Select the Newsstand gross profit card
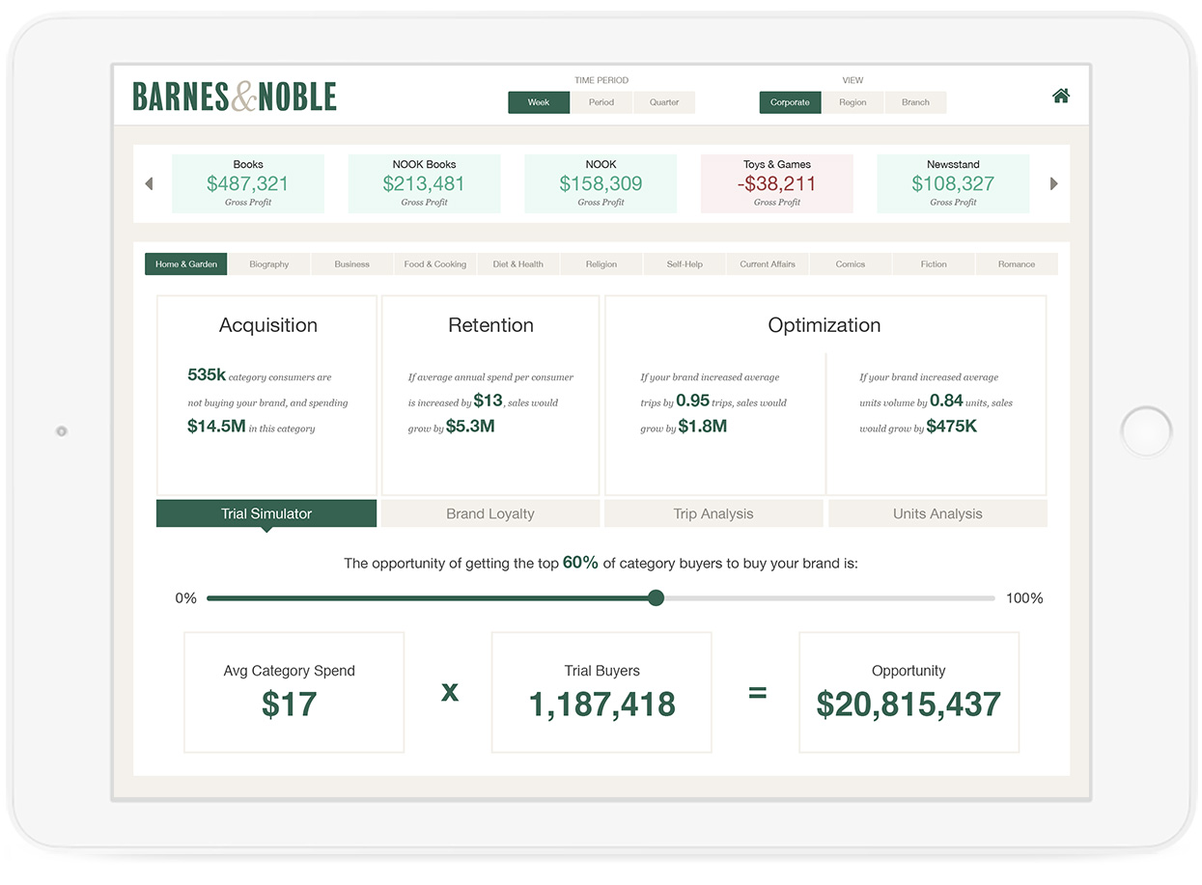 (x=953, y=183)
